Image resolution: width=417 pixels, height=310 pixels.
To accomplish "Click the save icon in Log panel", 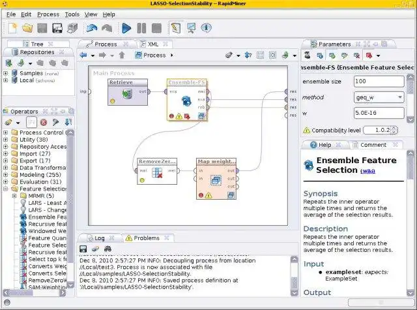I will coord(83,249).
